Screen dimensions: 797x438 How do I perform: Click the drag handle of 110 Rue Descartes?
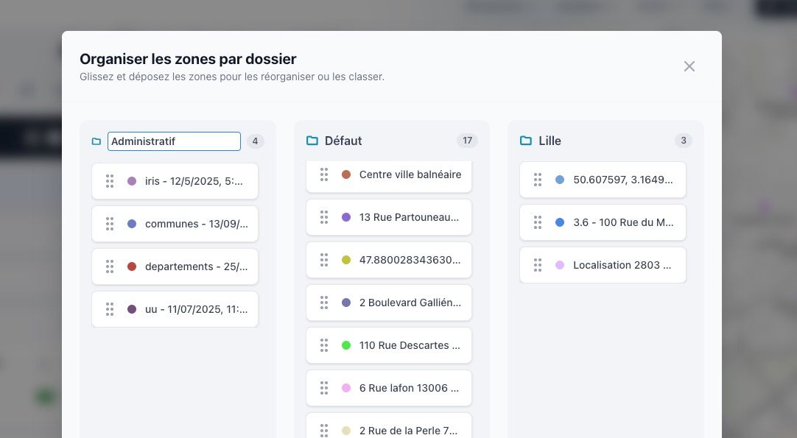coord(324,345)
